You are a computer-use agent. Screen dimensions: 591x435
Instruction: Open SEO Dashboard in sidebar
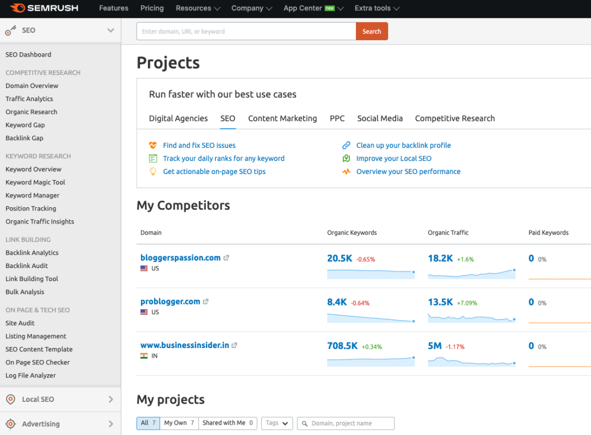tap(28, 54)
